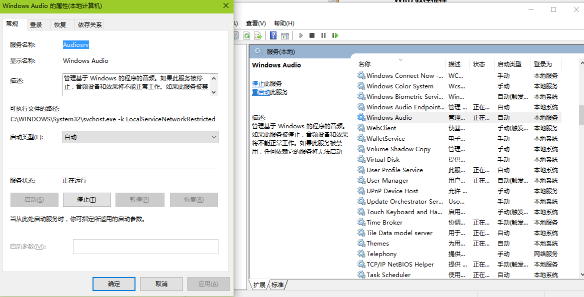The width and height of the screenshot is (584, 297).
Task: Open the 查看(V) menu
Action: [255, 23]
